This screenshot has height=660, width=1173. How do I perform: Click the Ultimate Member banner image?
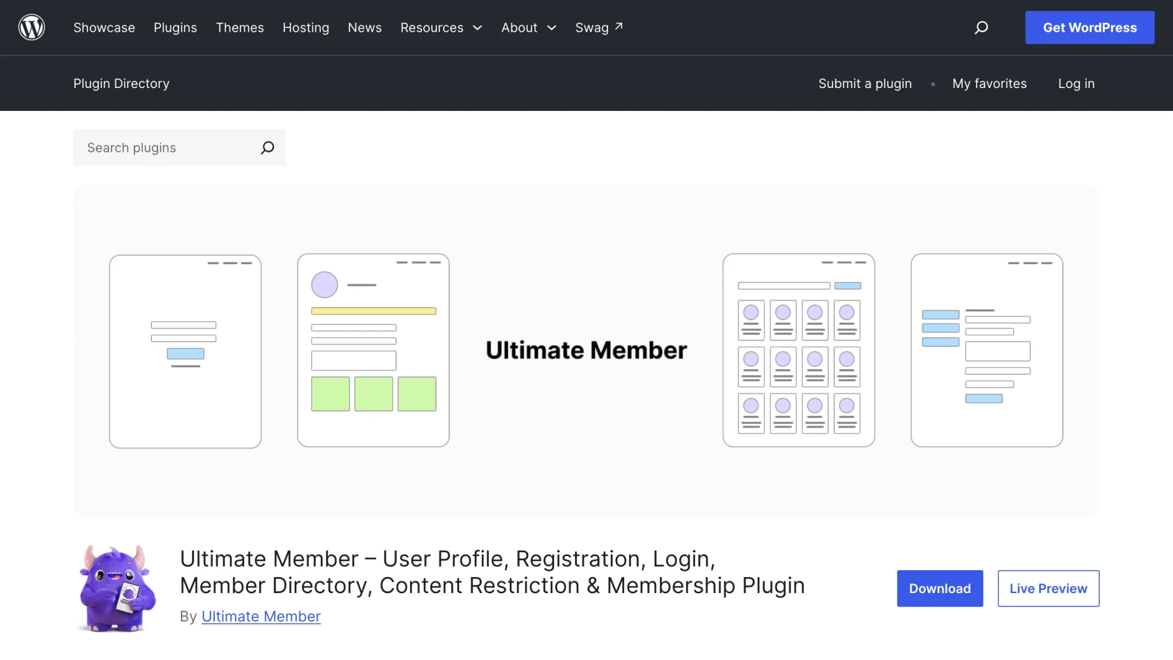[586, 351]
